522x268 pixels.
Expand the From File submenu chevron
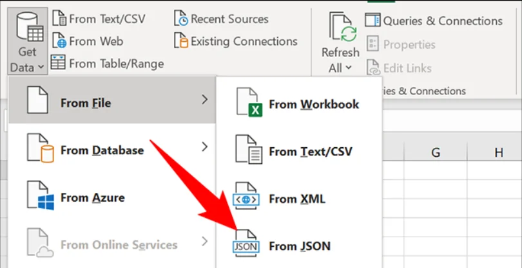click(x=204, y=100)
